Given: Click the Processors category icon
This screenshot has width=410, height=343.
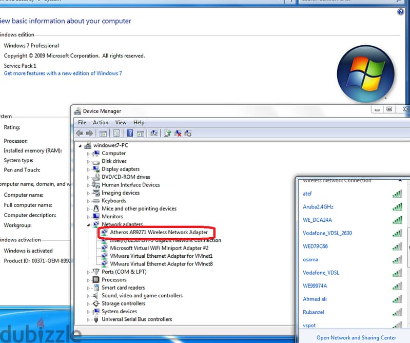Looking at the screenshot, I should [96, 280].
